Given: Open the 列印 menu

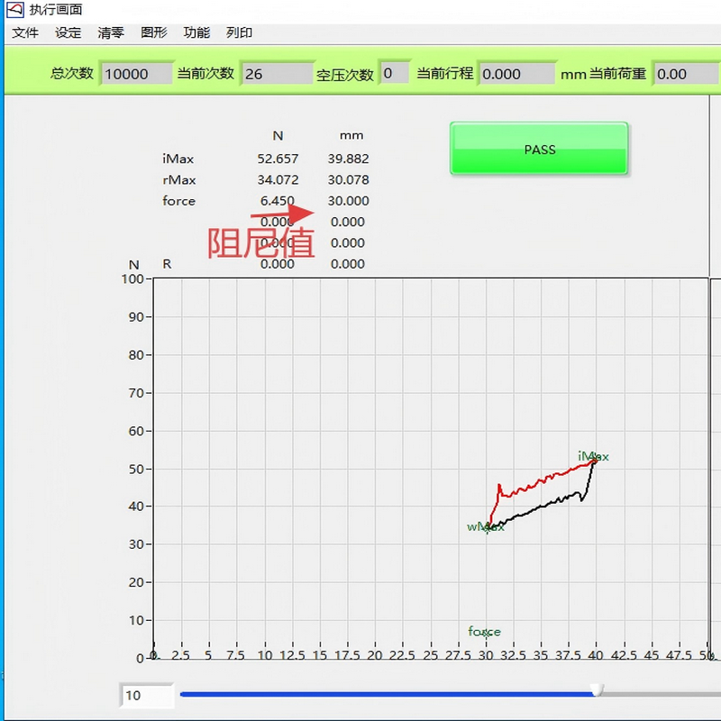Looking at the screenshot, I should (x=239, y=32).
